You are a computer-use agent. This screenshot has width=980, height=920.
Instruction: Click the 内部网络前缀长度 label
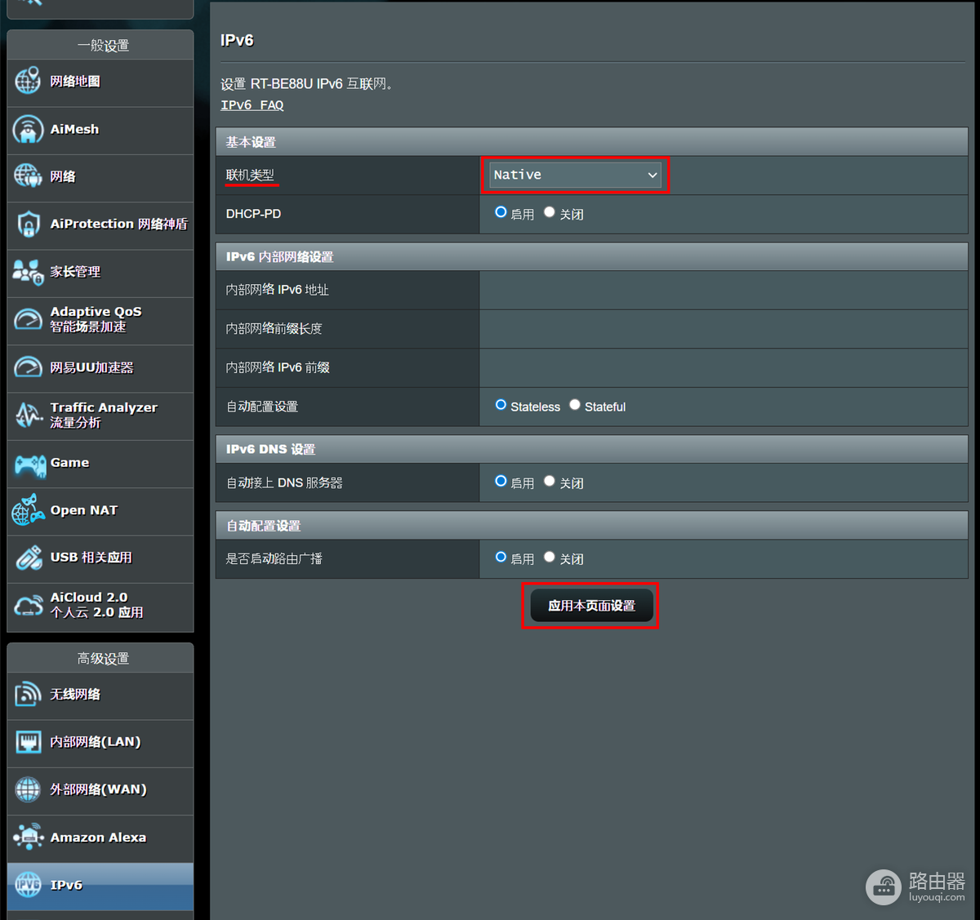274,328
